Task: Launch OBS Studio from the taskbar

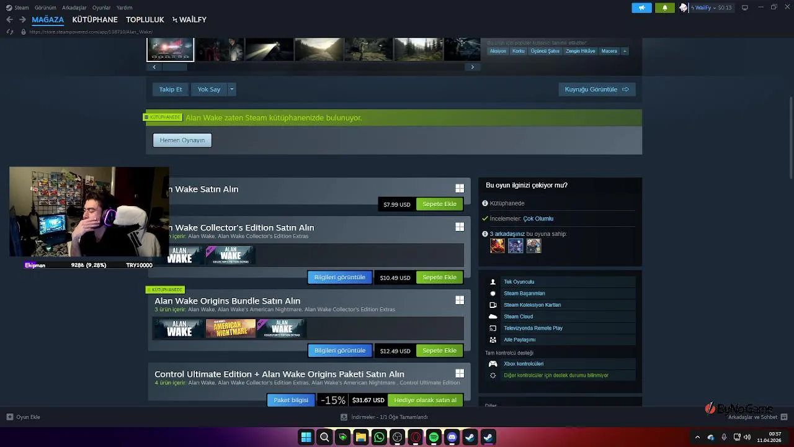Action: (x=398, y=437)
